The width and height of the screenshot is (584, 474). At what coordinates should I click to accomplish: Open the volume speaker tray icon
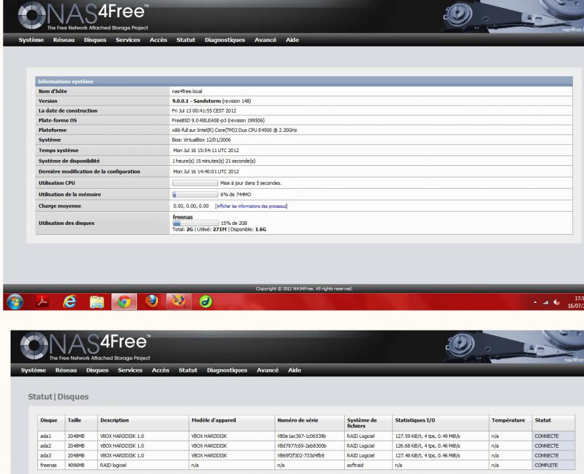(556, 302)
